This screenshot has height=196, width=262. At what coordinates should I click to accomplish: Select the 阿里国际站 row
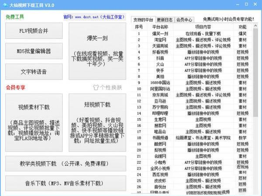(192, 89)
